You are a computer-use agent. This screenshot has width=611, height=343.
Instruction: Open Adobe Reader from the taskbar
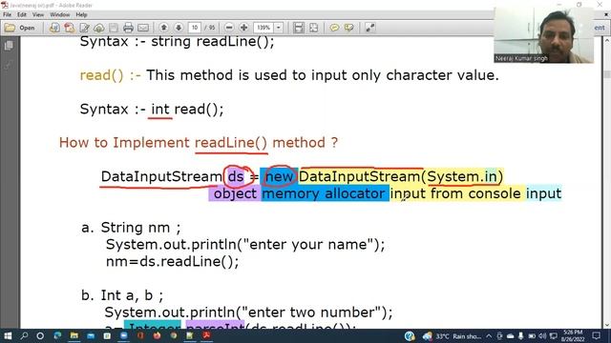tap(206, 335)
